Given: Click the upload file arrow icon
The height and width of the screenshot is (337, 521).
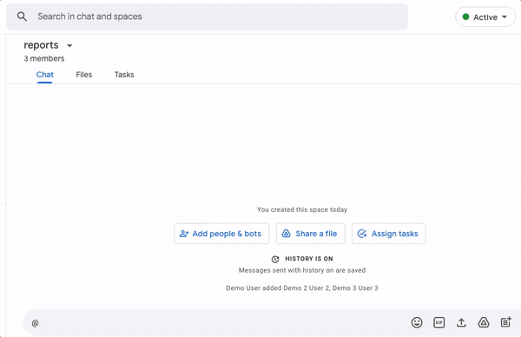Looking at the screenshot, I should pos(461,322).
